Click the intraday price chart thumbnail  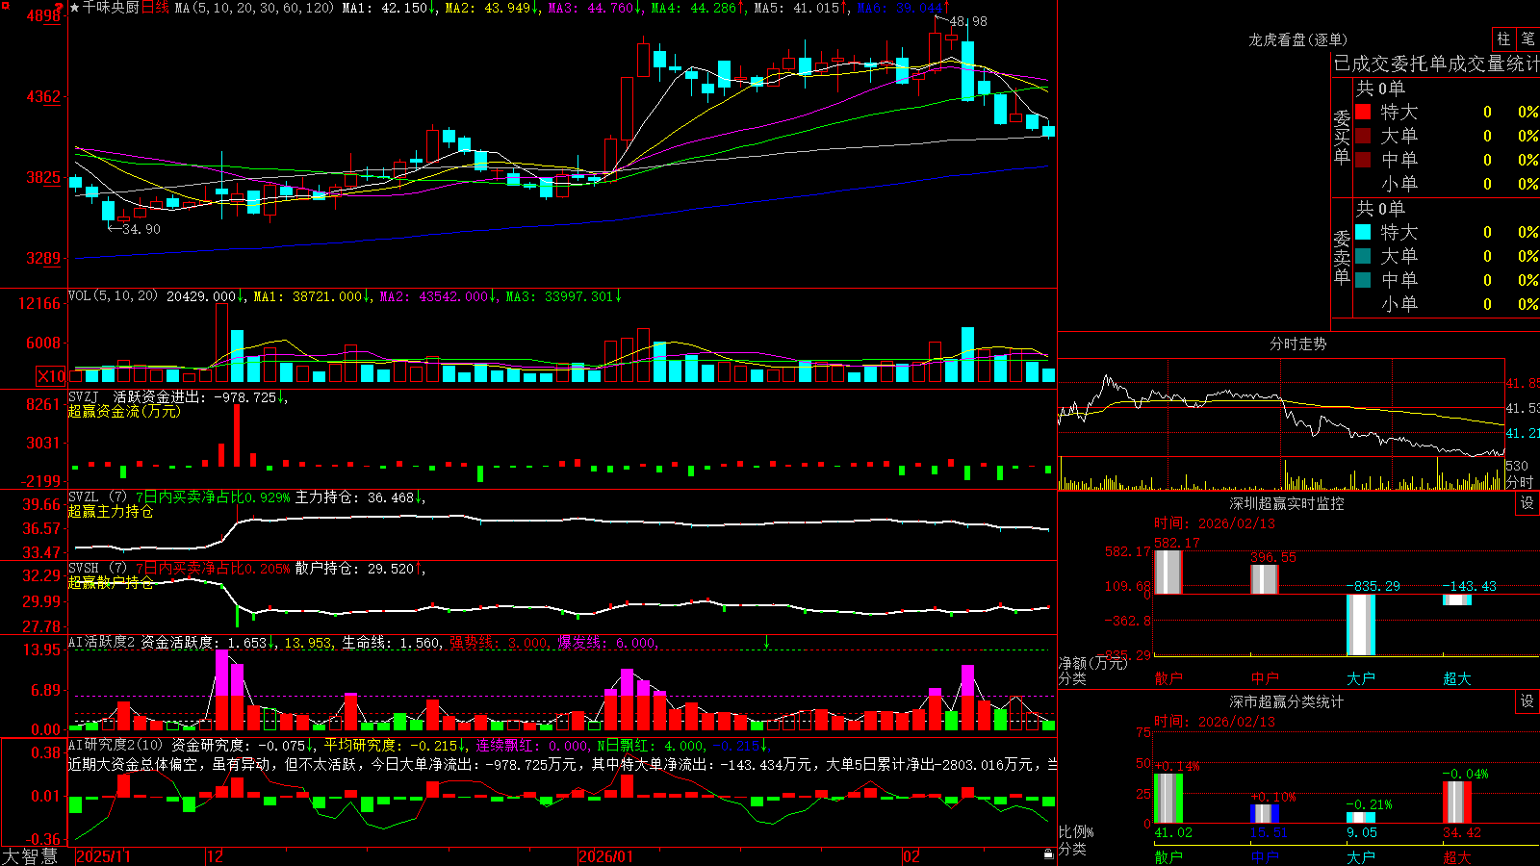[1281, 407]
